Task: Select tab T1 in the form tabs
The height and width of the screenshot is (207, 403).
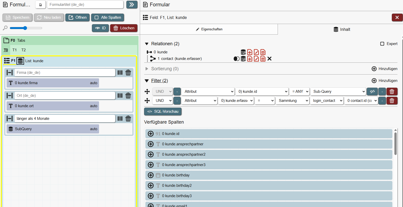Action: coord(15,50)
